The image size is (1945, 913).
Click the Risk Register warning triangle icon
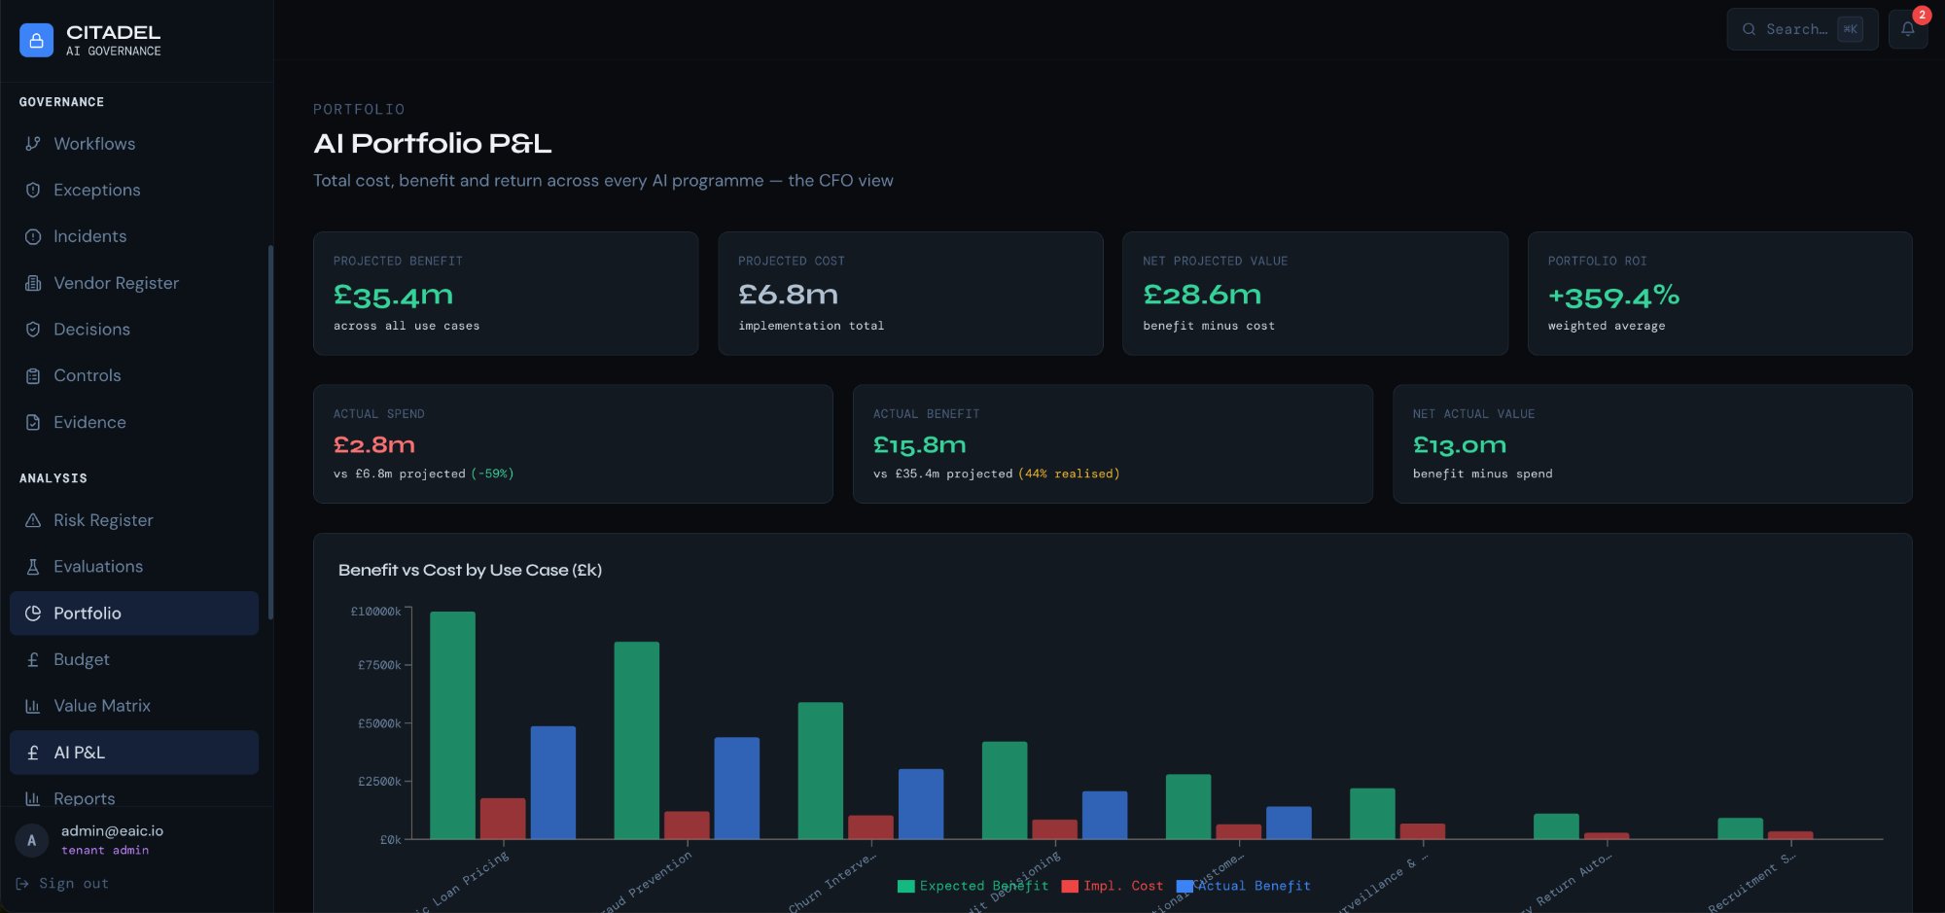pyautogui.click(x=32, y=520)
